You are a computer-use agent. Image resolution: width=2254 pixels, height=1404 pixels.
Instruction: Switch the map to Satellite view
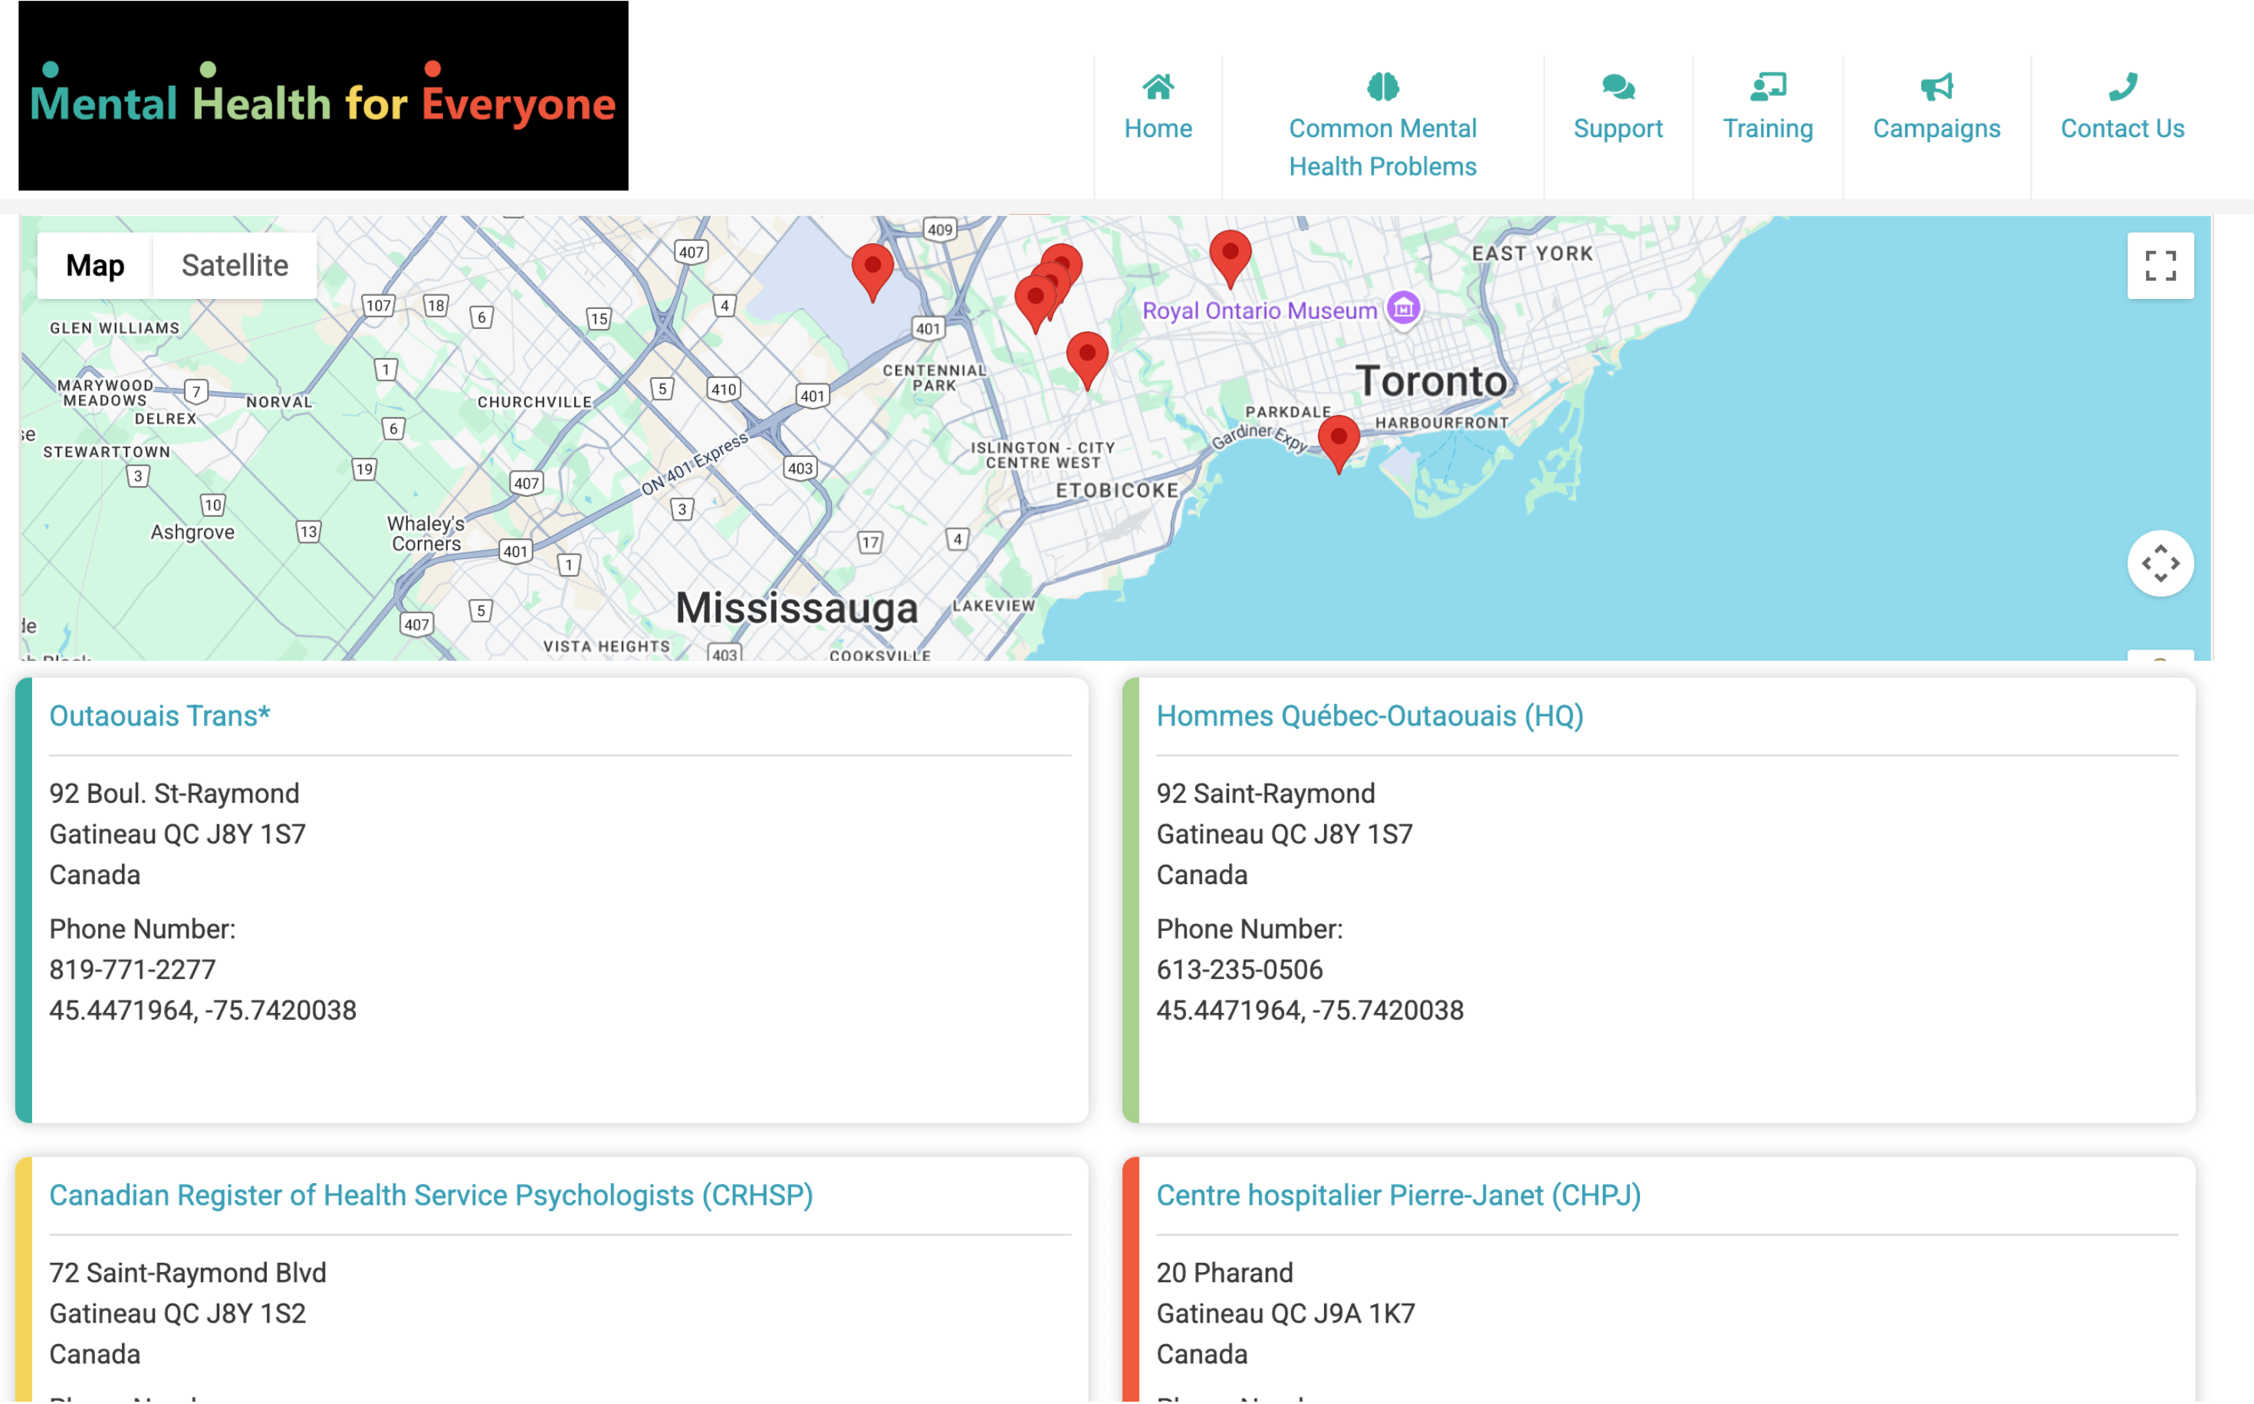[234, 265]
